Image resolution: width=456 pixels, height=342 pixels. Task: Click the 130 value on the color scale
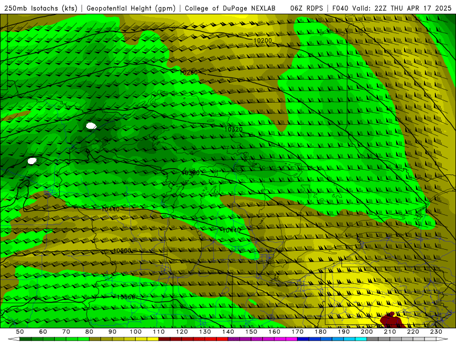pyautogui.click(x=205, y=332)
